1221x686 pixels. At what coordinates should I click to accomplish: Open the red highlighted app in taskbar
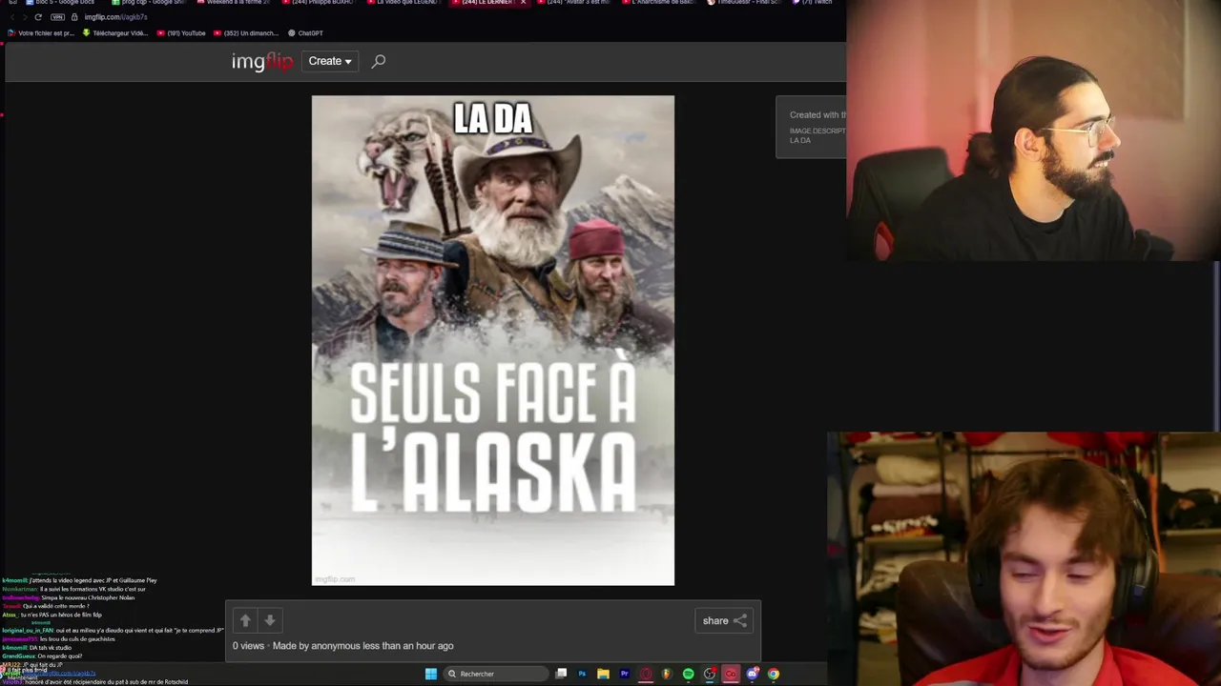tap(731, 674)
